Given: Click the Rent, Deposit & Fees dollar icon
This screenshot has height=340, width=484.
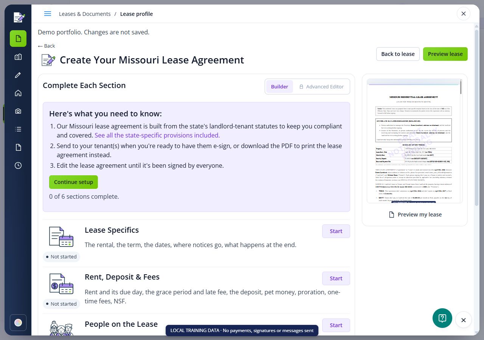Looking at the screenshot, I should coord(61,284).
